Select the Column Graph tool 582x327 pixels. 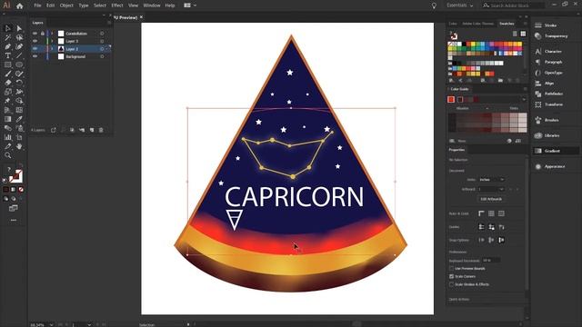point(7,137)
